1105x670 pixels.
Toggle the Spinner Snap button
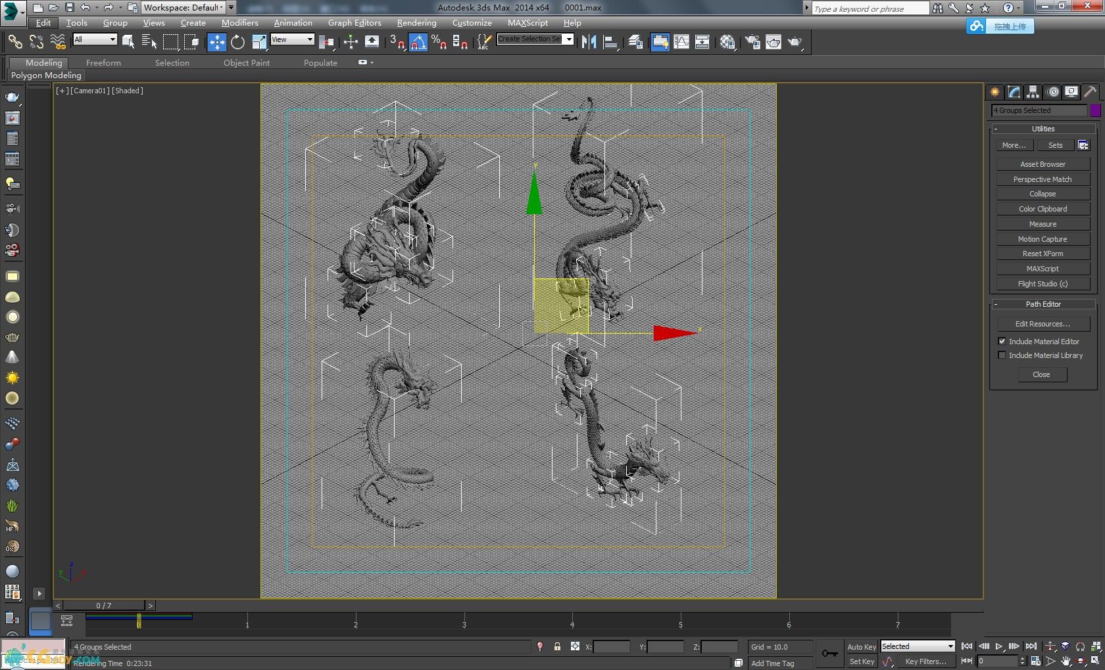[x=460, y=42]
